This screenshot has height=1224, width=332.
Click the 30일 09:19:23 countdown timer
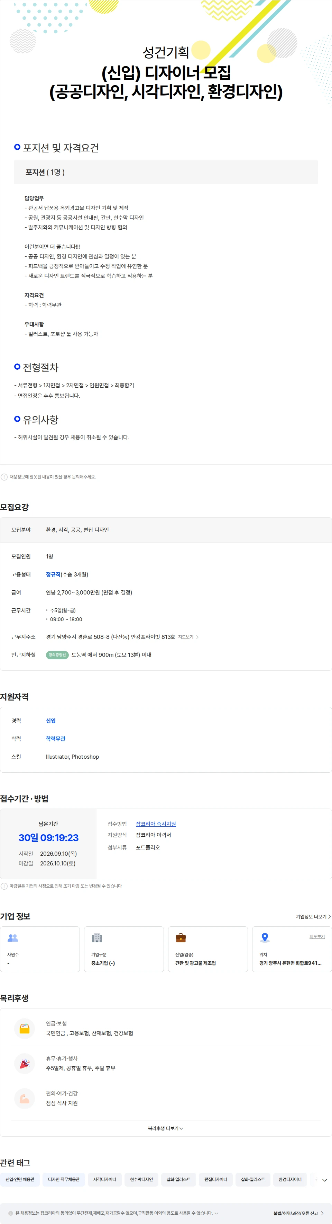(48, 838)
